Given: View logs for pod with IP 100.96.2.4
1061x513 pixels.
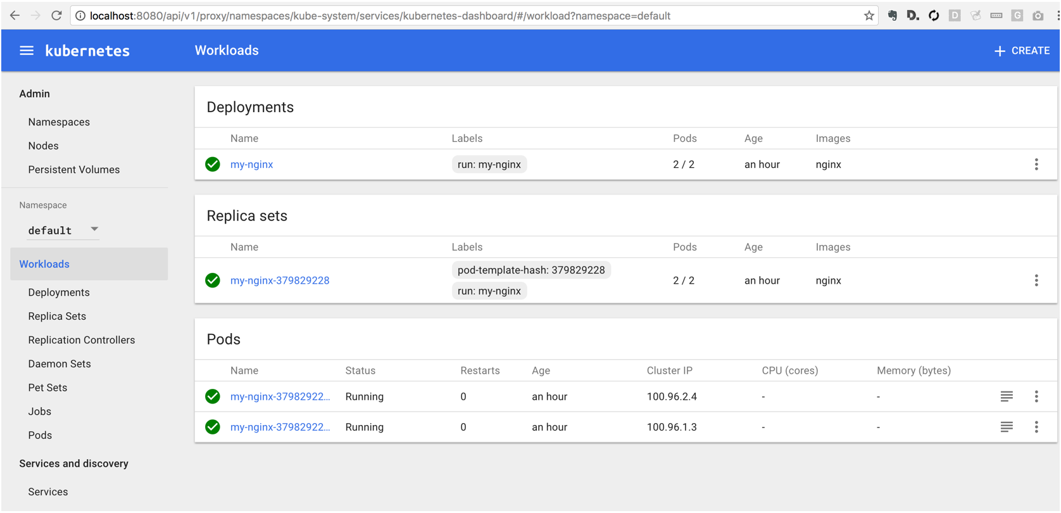Looking at the screenshot, I should pyautogui.click(x=1007, y=396).
